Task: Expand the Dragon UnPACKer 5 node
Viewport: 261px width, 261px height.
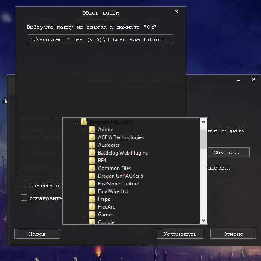Action: coord(85,176)
